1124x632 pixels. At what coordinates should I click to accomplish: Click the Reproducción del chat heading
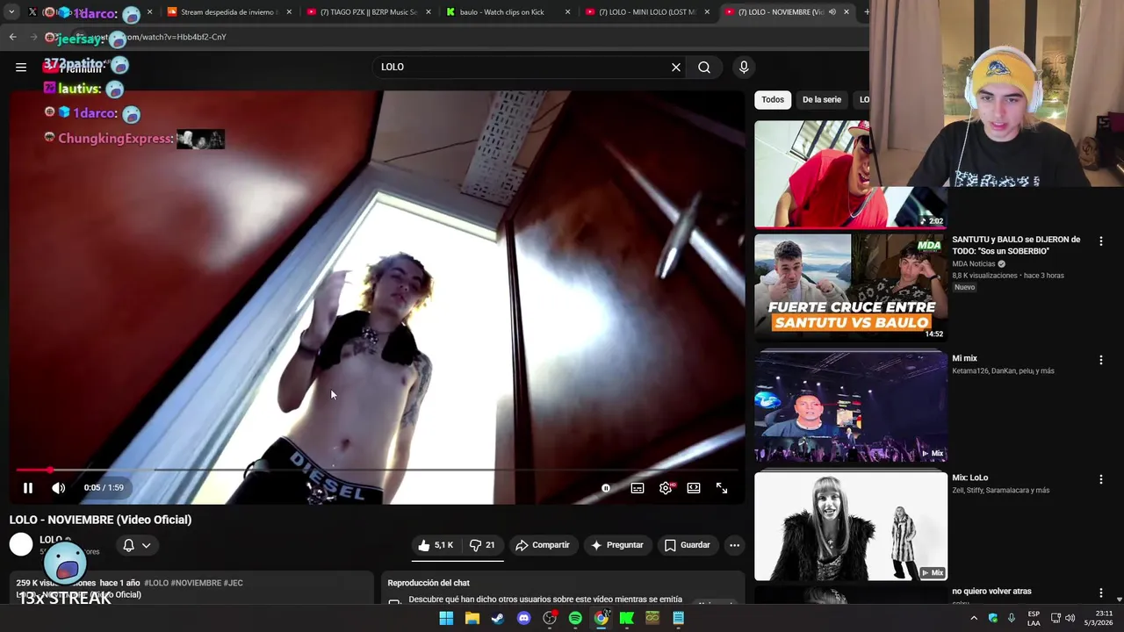[x=429, y=583]
